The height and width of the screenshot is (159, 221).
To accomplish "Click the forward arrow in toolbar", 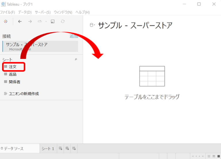I will 30,21.
